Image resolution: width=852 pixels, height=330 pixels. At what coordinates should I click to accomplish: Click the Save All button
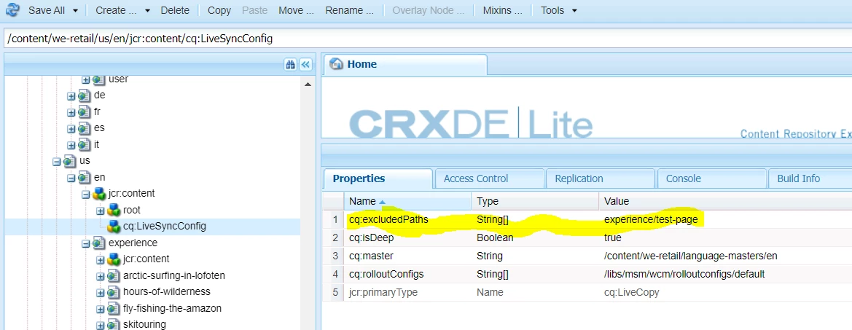(x=46, y=10)
